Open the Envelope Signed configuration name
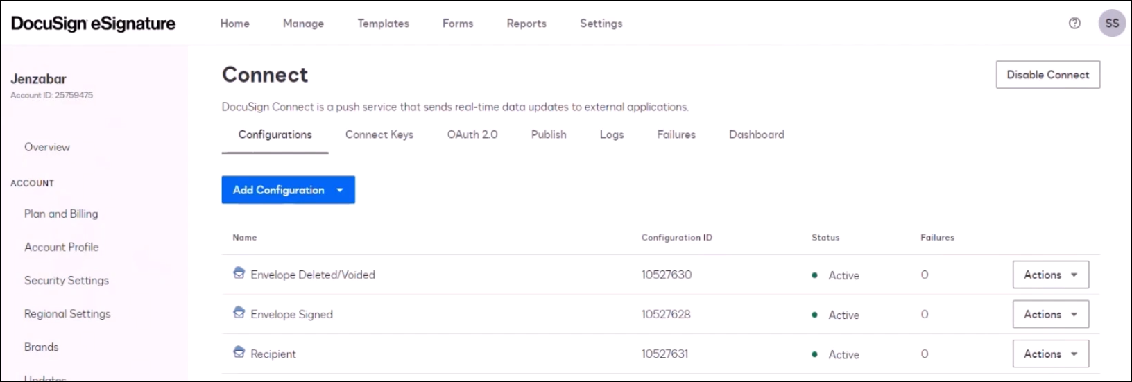Image resolution: width=1132 pixels, height=382 pixels. [x=291, y=315]
